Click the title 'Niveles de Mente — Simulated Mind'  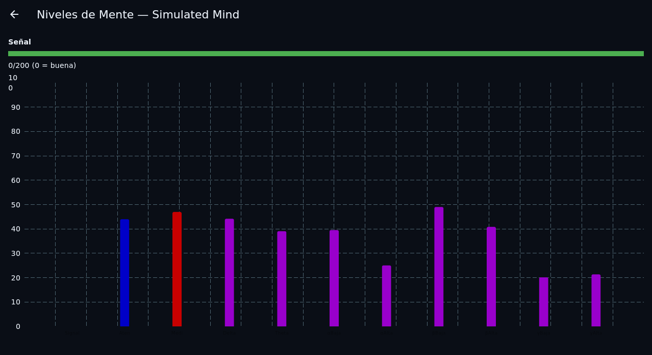[x=138, y=15]
